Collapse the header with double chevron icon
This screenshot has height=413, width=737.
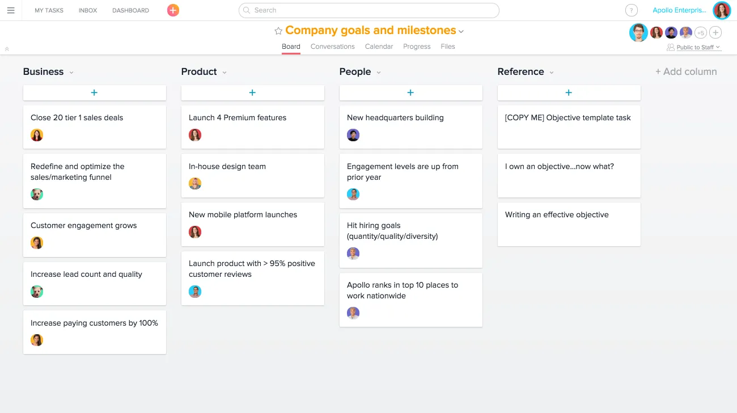[x=7, y=49]
